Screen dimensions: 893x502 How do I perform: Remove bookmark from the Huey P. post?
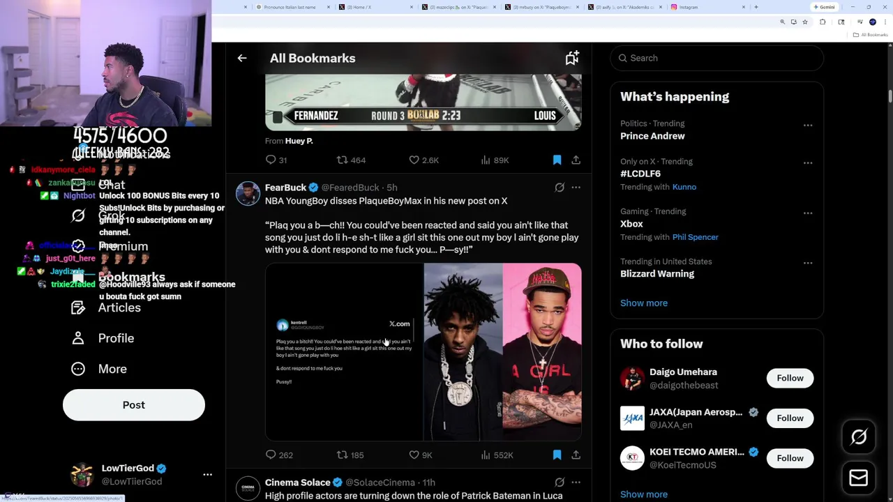(x=557, y=160)
